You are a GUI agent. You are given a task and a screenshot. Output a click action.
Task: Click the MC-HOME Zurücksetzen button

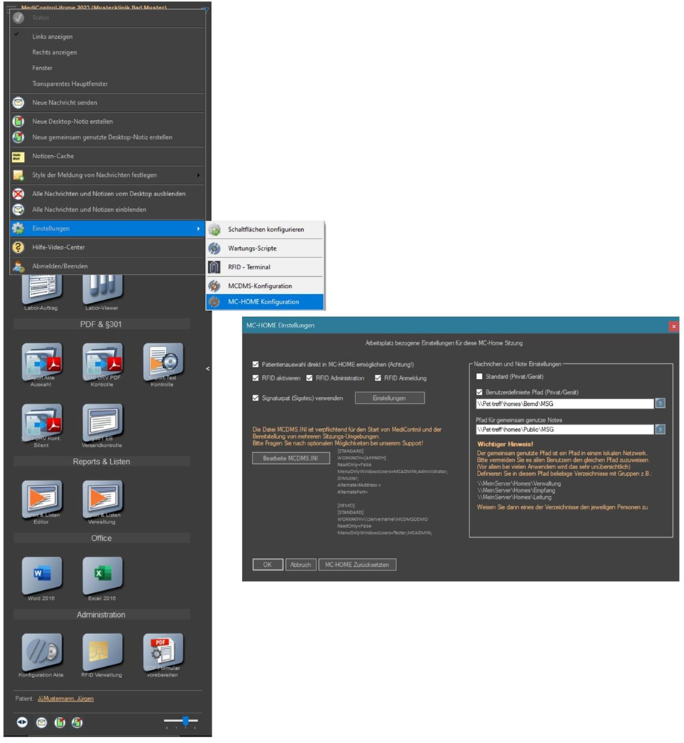click(x=358, y=565)
